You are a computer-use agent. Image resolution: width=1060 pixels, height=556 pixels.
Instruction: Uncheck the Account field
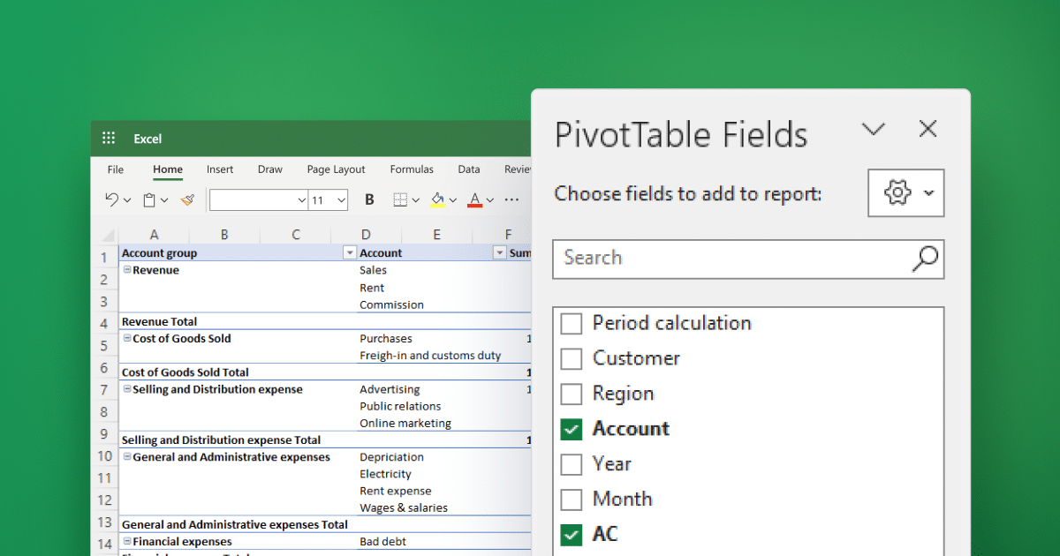571,429
